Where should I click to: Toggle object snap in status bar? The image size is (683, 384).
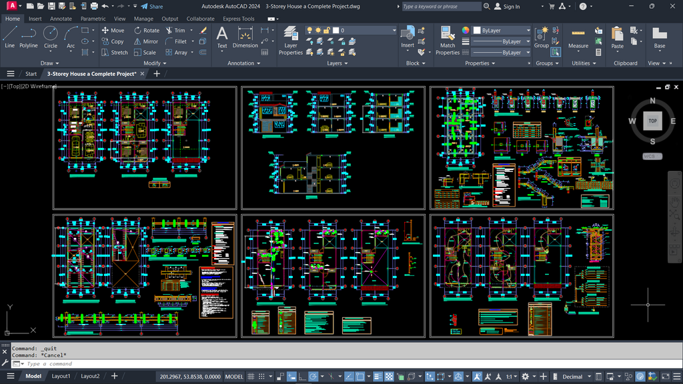pos(360,377)
